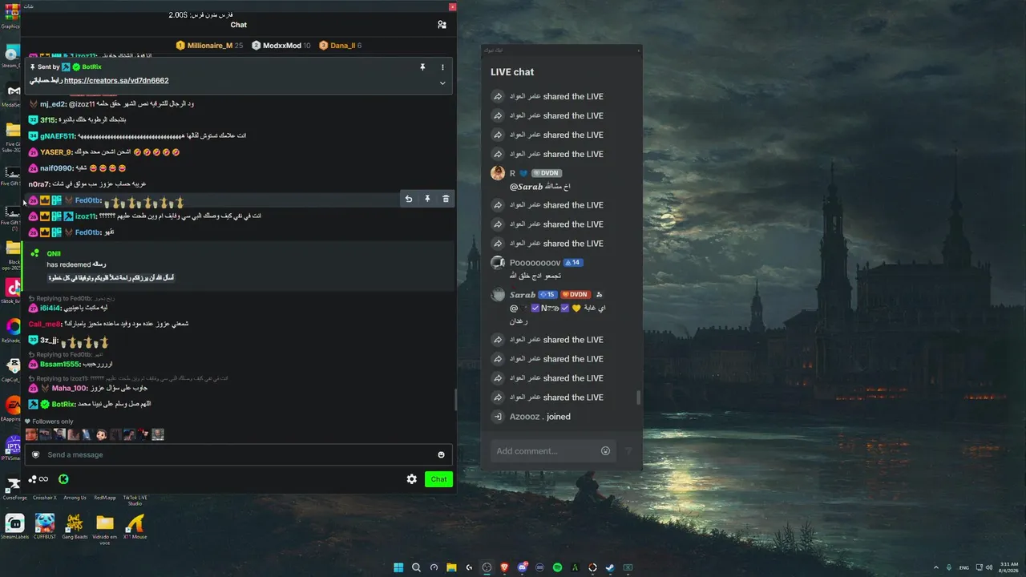Screen dimensions: 1026x577
Task: Open File Explorer from the taskbar
Action: click(451, 567)
